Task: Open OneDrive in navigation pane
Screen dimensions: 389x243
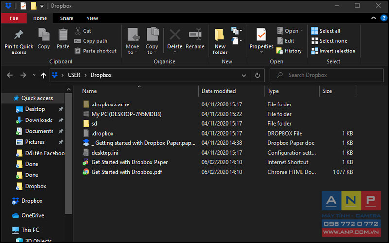Action: coord(33,215)
